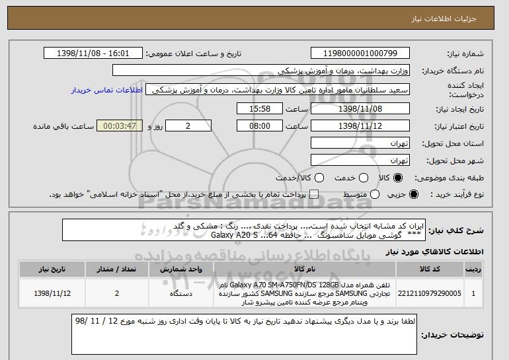Image resolution: width=509 pixels, height=360 pixels.
Task: Click the remaining days field showing 2
Action: [188, 126]
